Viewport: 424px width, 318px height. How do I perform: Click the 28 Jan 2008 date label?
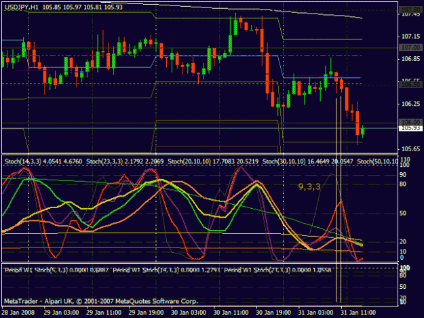pyautogui.click(x=18, y=313)
